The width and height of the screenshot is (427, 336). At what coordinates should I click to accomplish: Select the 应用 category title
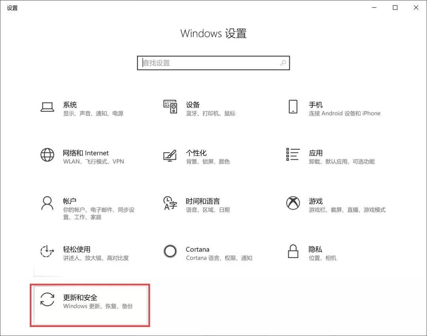(316, 153)
